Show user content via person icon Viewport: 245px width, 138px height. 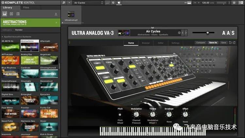point(56,14)
